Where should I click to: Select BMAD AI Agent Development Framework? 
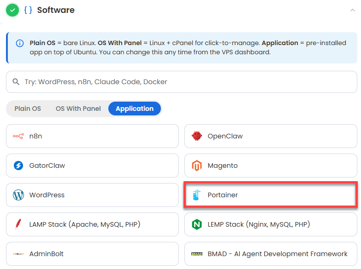pos(271,254)
